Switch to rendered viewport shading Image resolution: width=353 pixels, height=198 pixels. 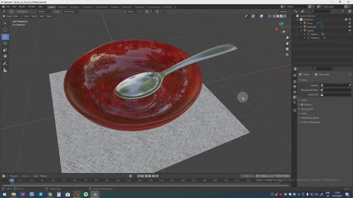[285, 16]
